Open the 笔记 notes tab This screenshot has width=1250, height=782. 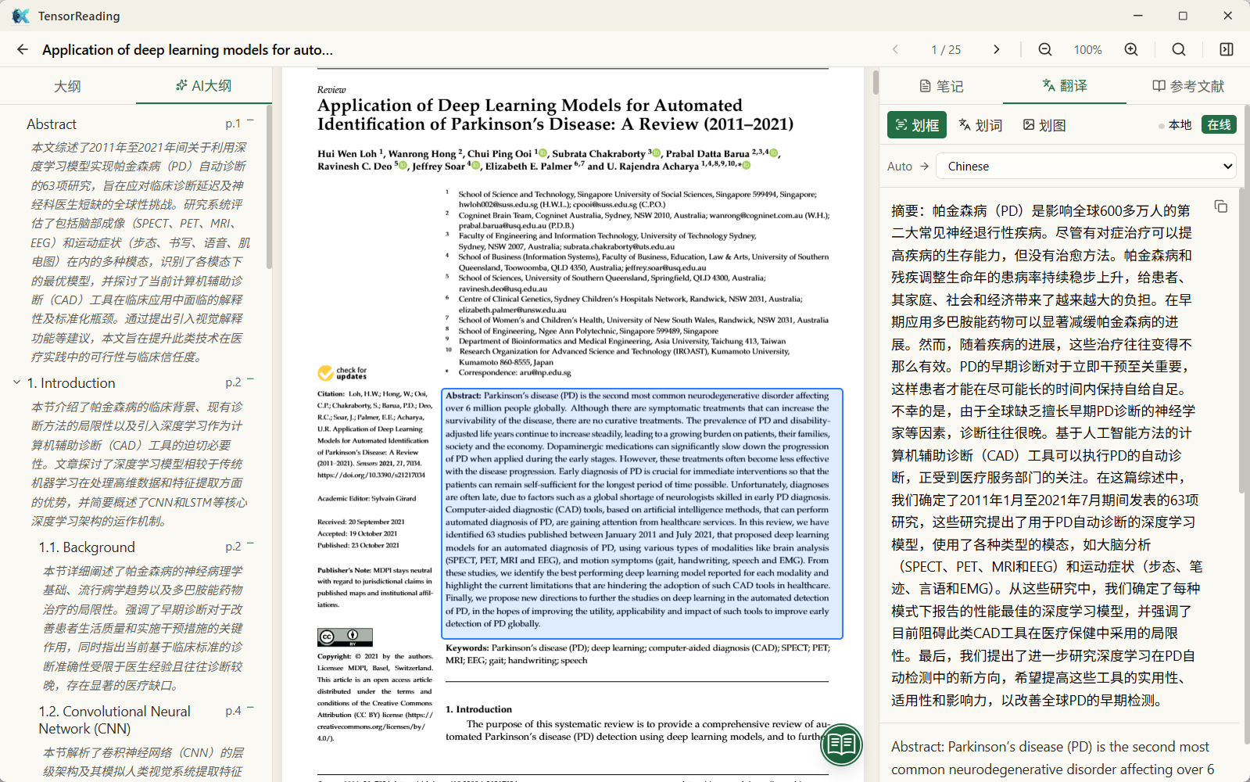click(941, 86)
